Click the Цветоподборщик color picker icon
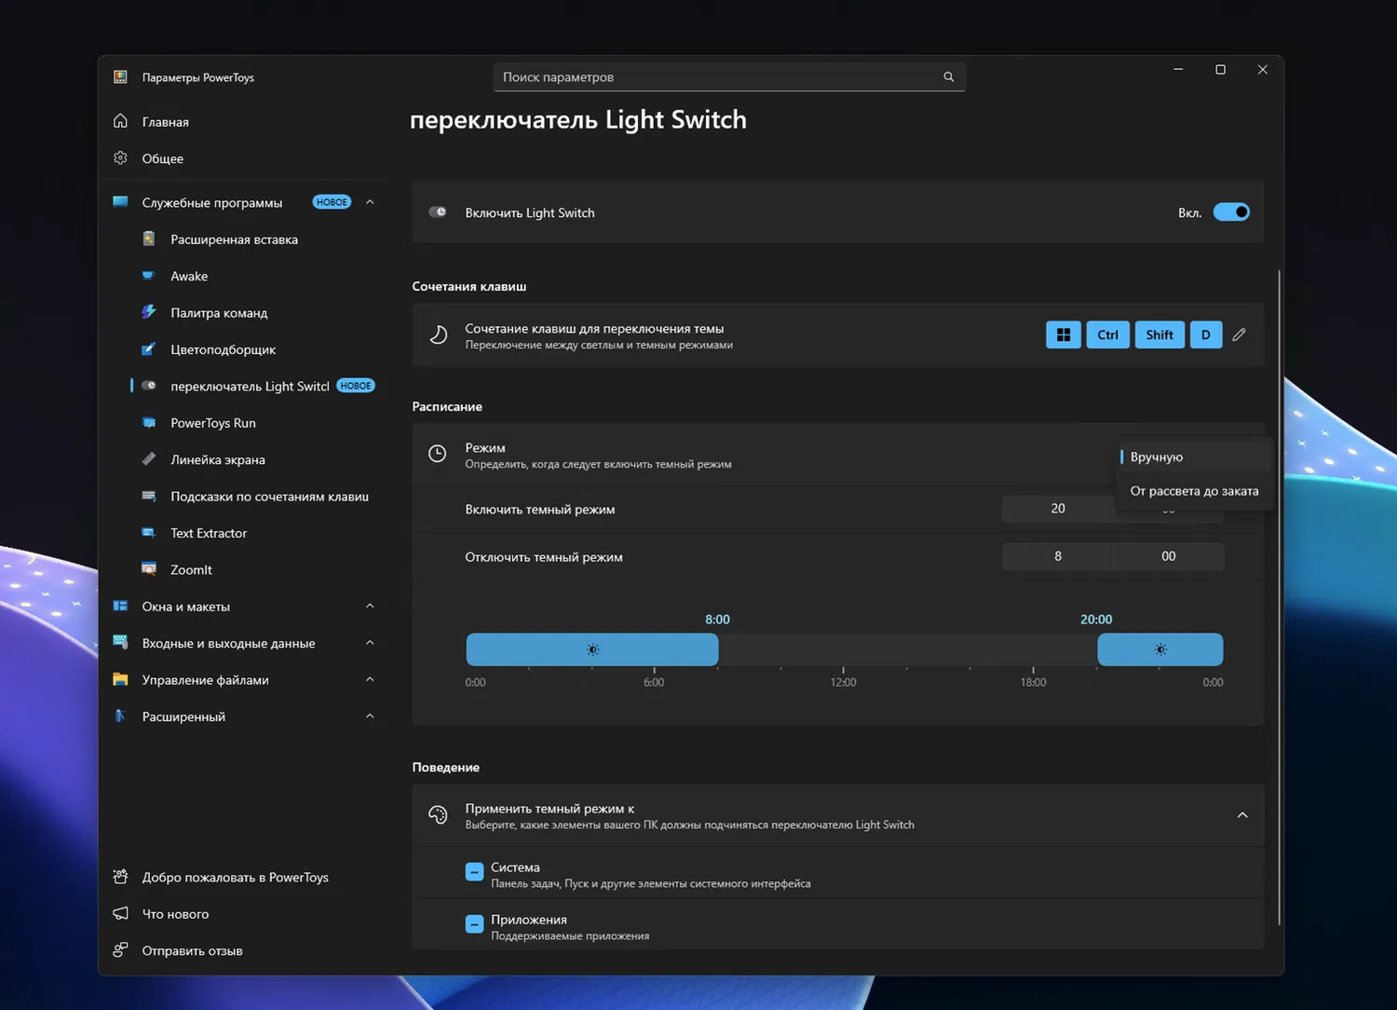Viewport: 1397px width, 1010px height. [x=149, y=349]
